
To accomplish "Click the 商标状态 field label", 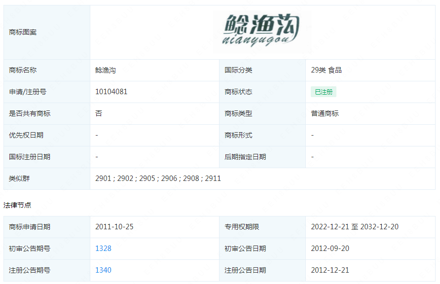I will (238, 92).
